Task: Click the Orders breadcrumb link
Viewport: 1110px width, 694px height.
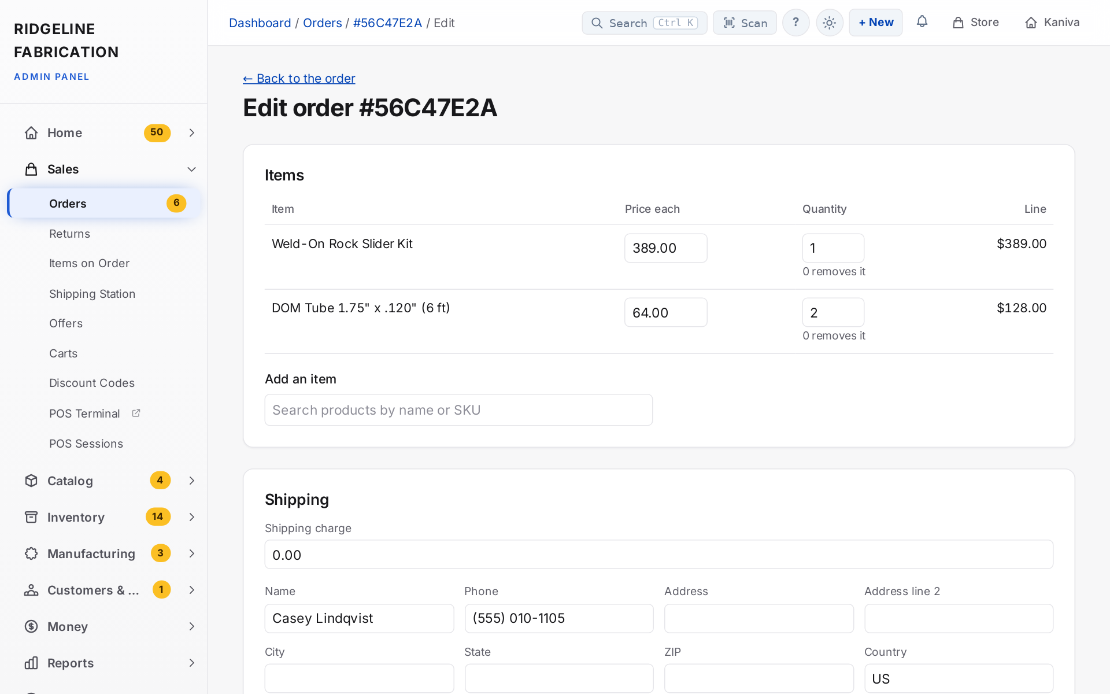Action: (x=323, y=23)
